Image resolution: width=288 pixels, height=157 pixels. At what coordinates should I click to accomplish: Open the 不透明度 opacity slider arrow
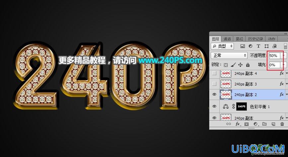(x=284, y=55)
